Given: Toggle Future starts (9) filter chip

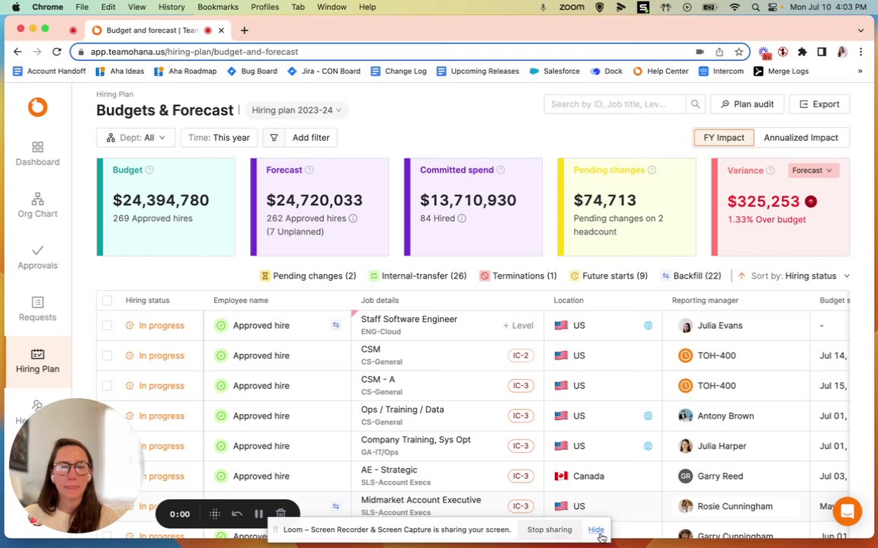Looking at the screenshot, I should coord(608,276).
